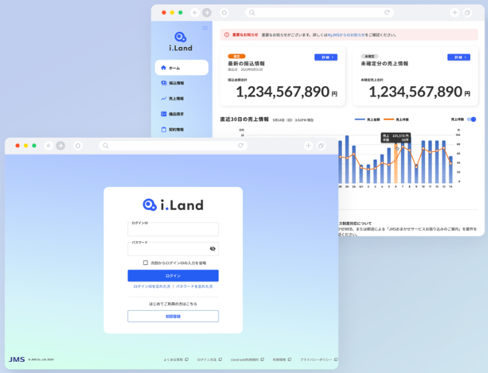Toggle the 売上件数 switch above chart
The height and width of the screenshot is (373, 488).
tap(471, 119)
